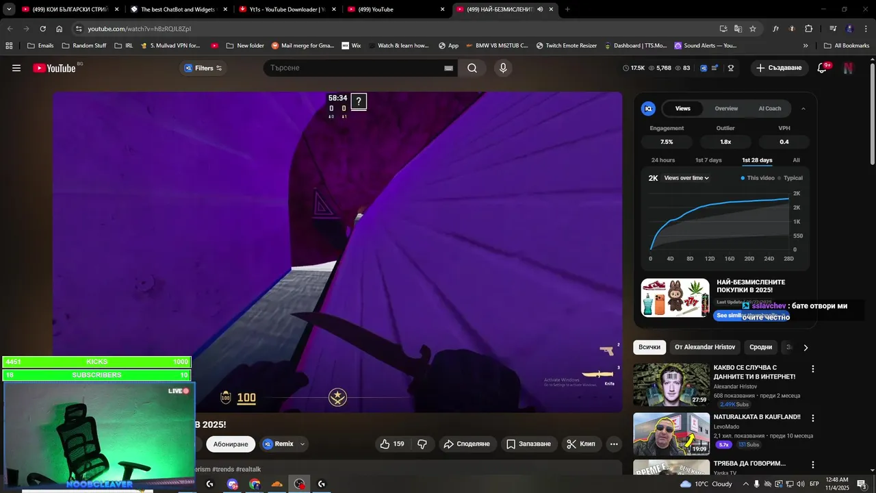The width and height of the screenshot is (876, 493).
Task: Show more bookmarks with the double chevron
Action: (806, 46)
